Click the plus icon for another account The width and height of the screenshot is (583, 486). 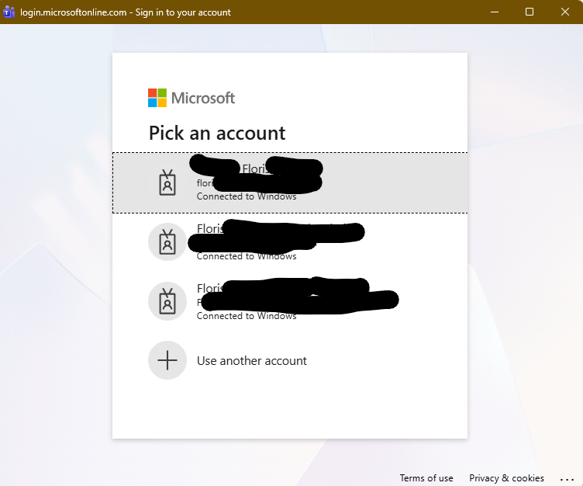point(167,360)
